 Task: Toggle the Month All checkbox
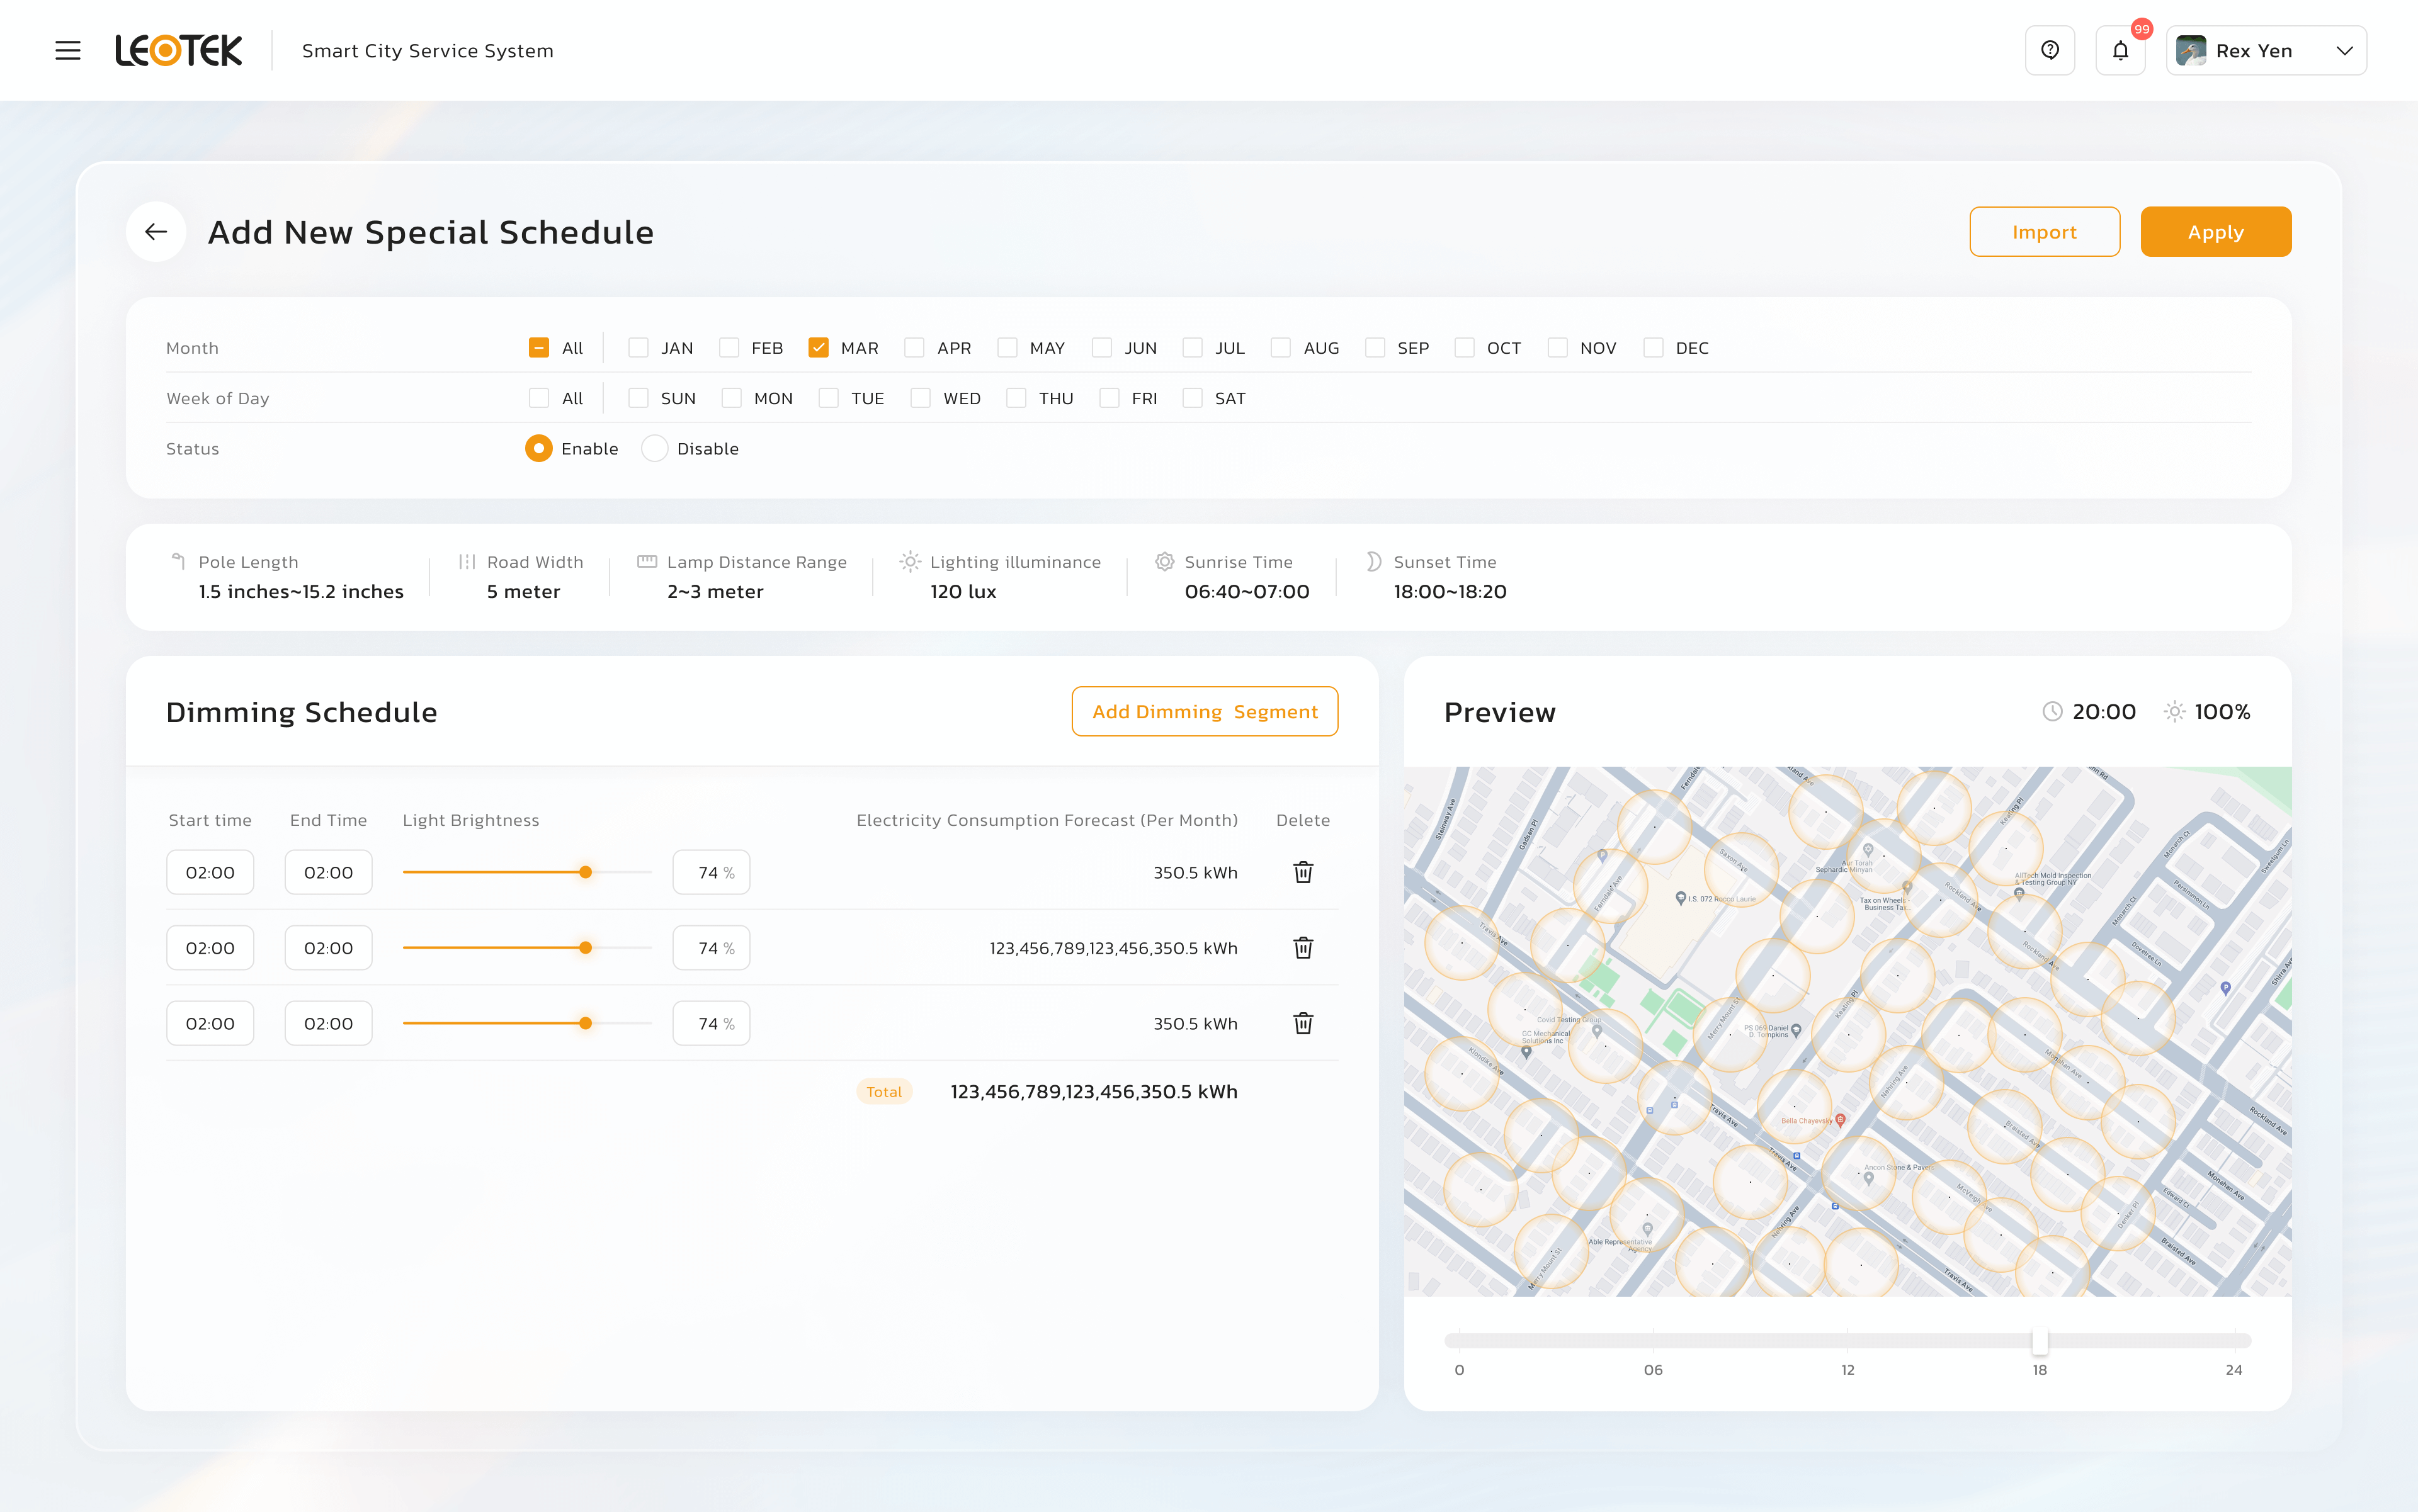coord(538,348)
